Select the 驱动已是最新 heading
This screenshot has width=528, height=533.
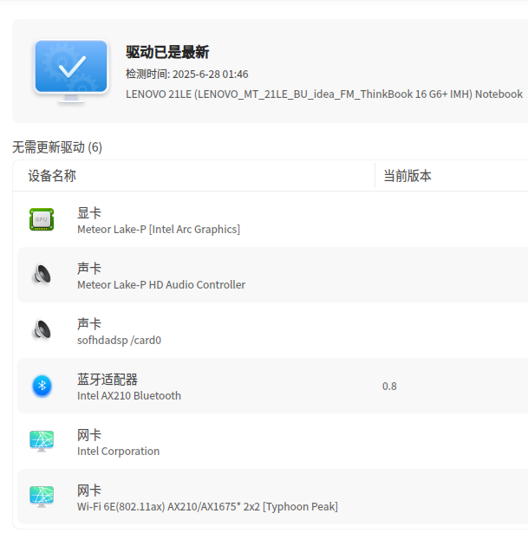(x=167, y=52)
